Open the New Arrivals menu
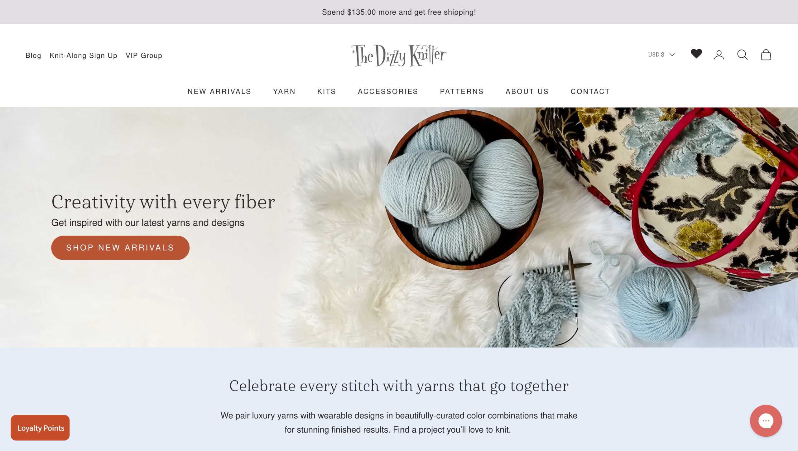Viewport: 798px width, 451px height. [219, 91]
